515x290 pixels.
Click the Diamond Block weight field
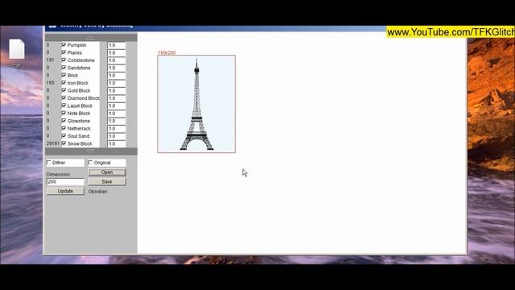click(116, 98)
